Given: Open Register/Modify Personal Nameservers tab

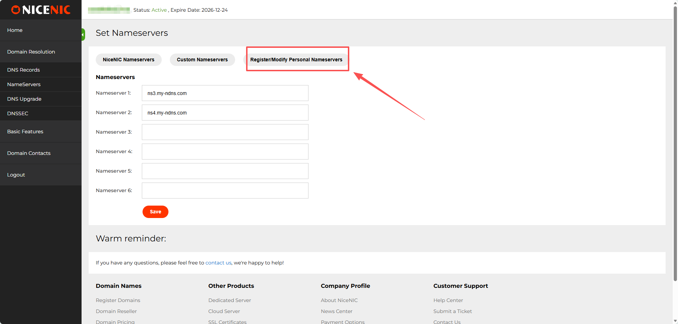Looking at the screenshot, I should pos(296,60).
